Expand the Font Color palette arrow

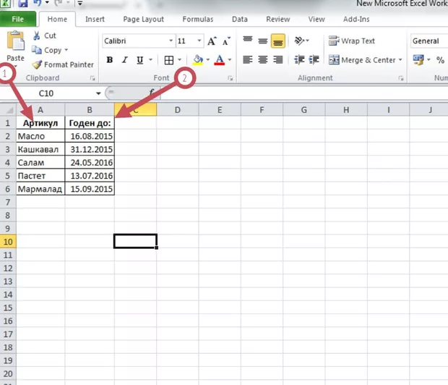coord(230,60)
